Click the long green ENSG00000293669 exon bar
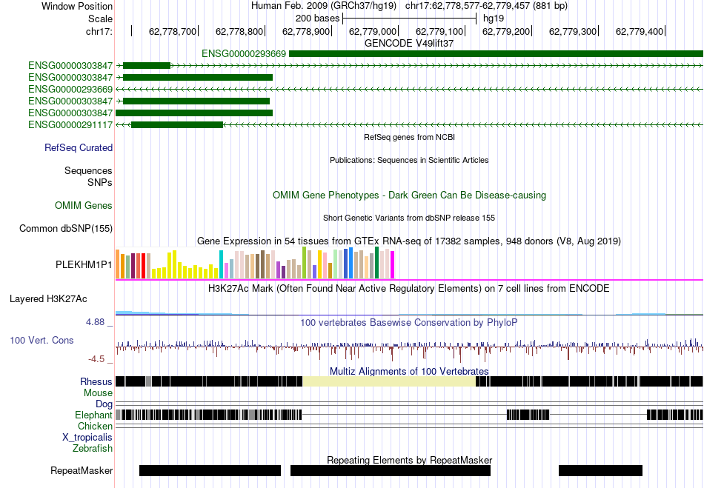This screenshot has height=488, width=704. coord(496,54)
